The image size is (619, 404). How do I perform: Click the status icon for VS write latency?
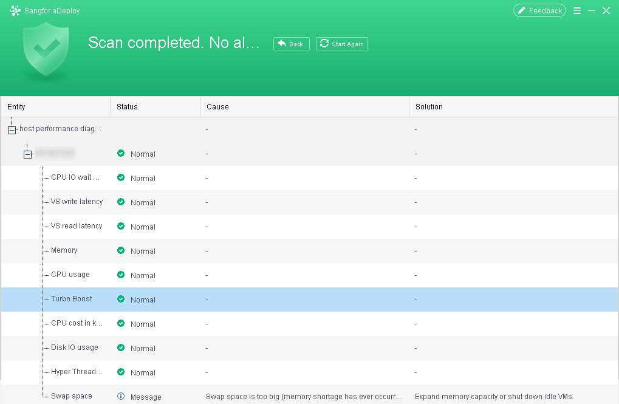121,202
